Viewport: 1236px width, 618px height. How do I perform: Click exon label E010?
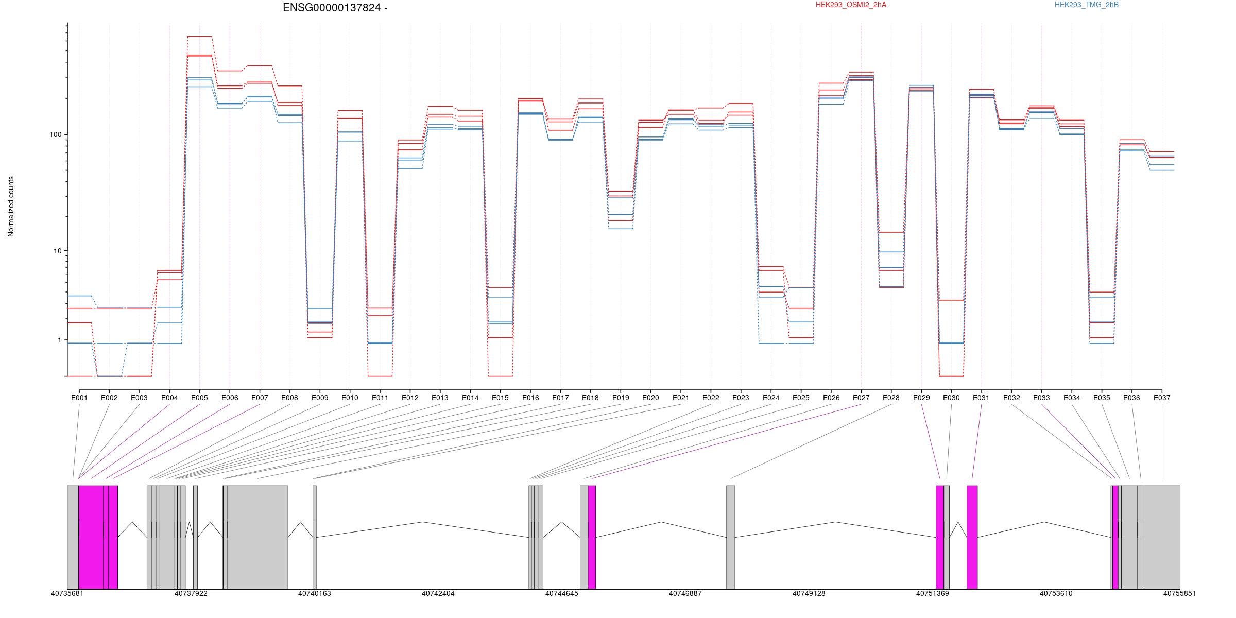350,398
